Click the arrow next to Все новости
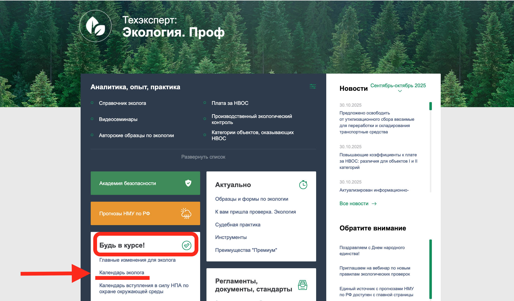Image resolution: width=514 pixels, height=301 pixels. 374,204
